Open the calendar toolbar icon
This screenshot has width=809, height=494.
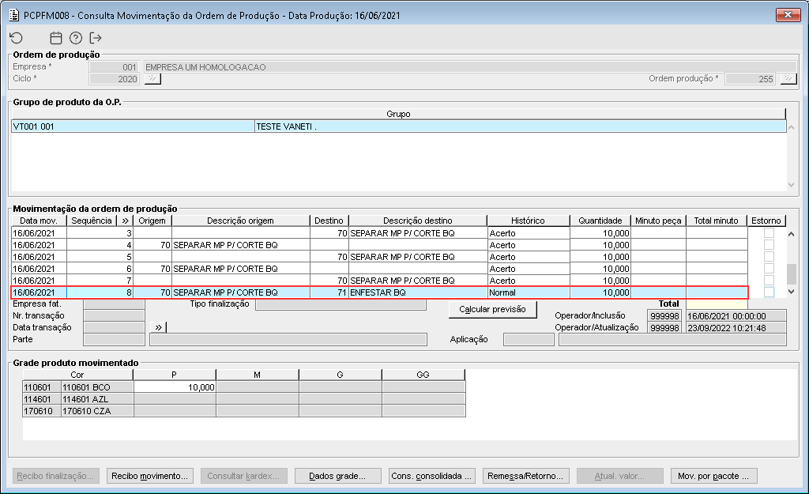click(56, 38)
